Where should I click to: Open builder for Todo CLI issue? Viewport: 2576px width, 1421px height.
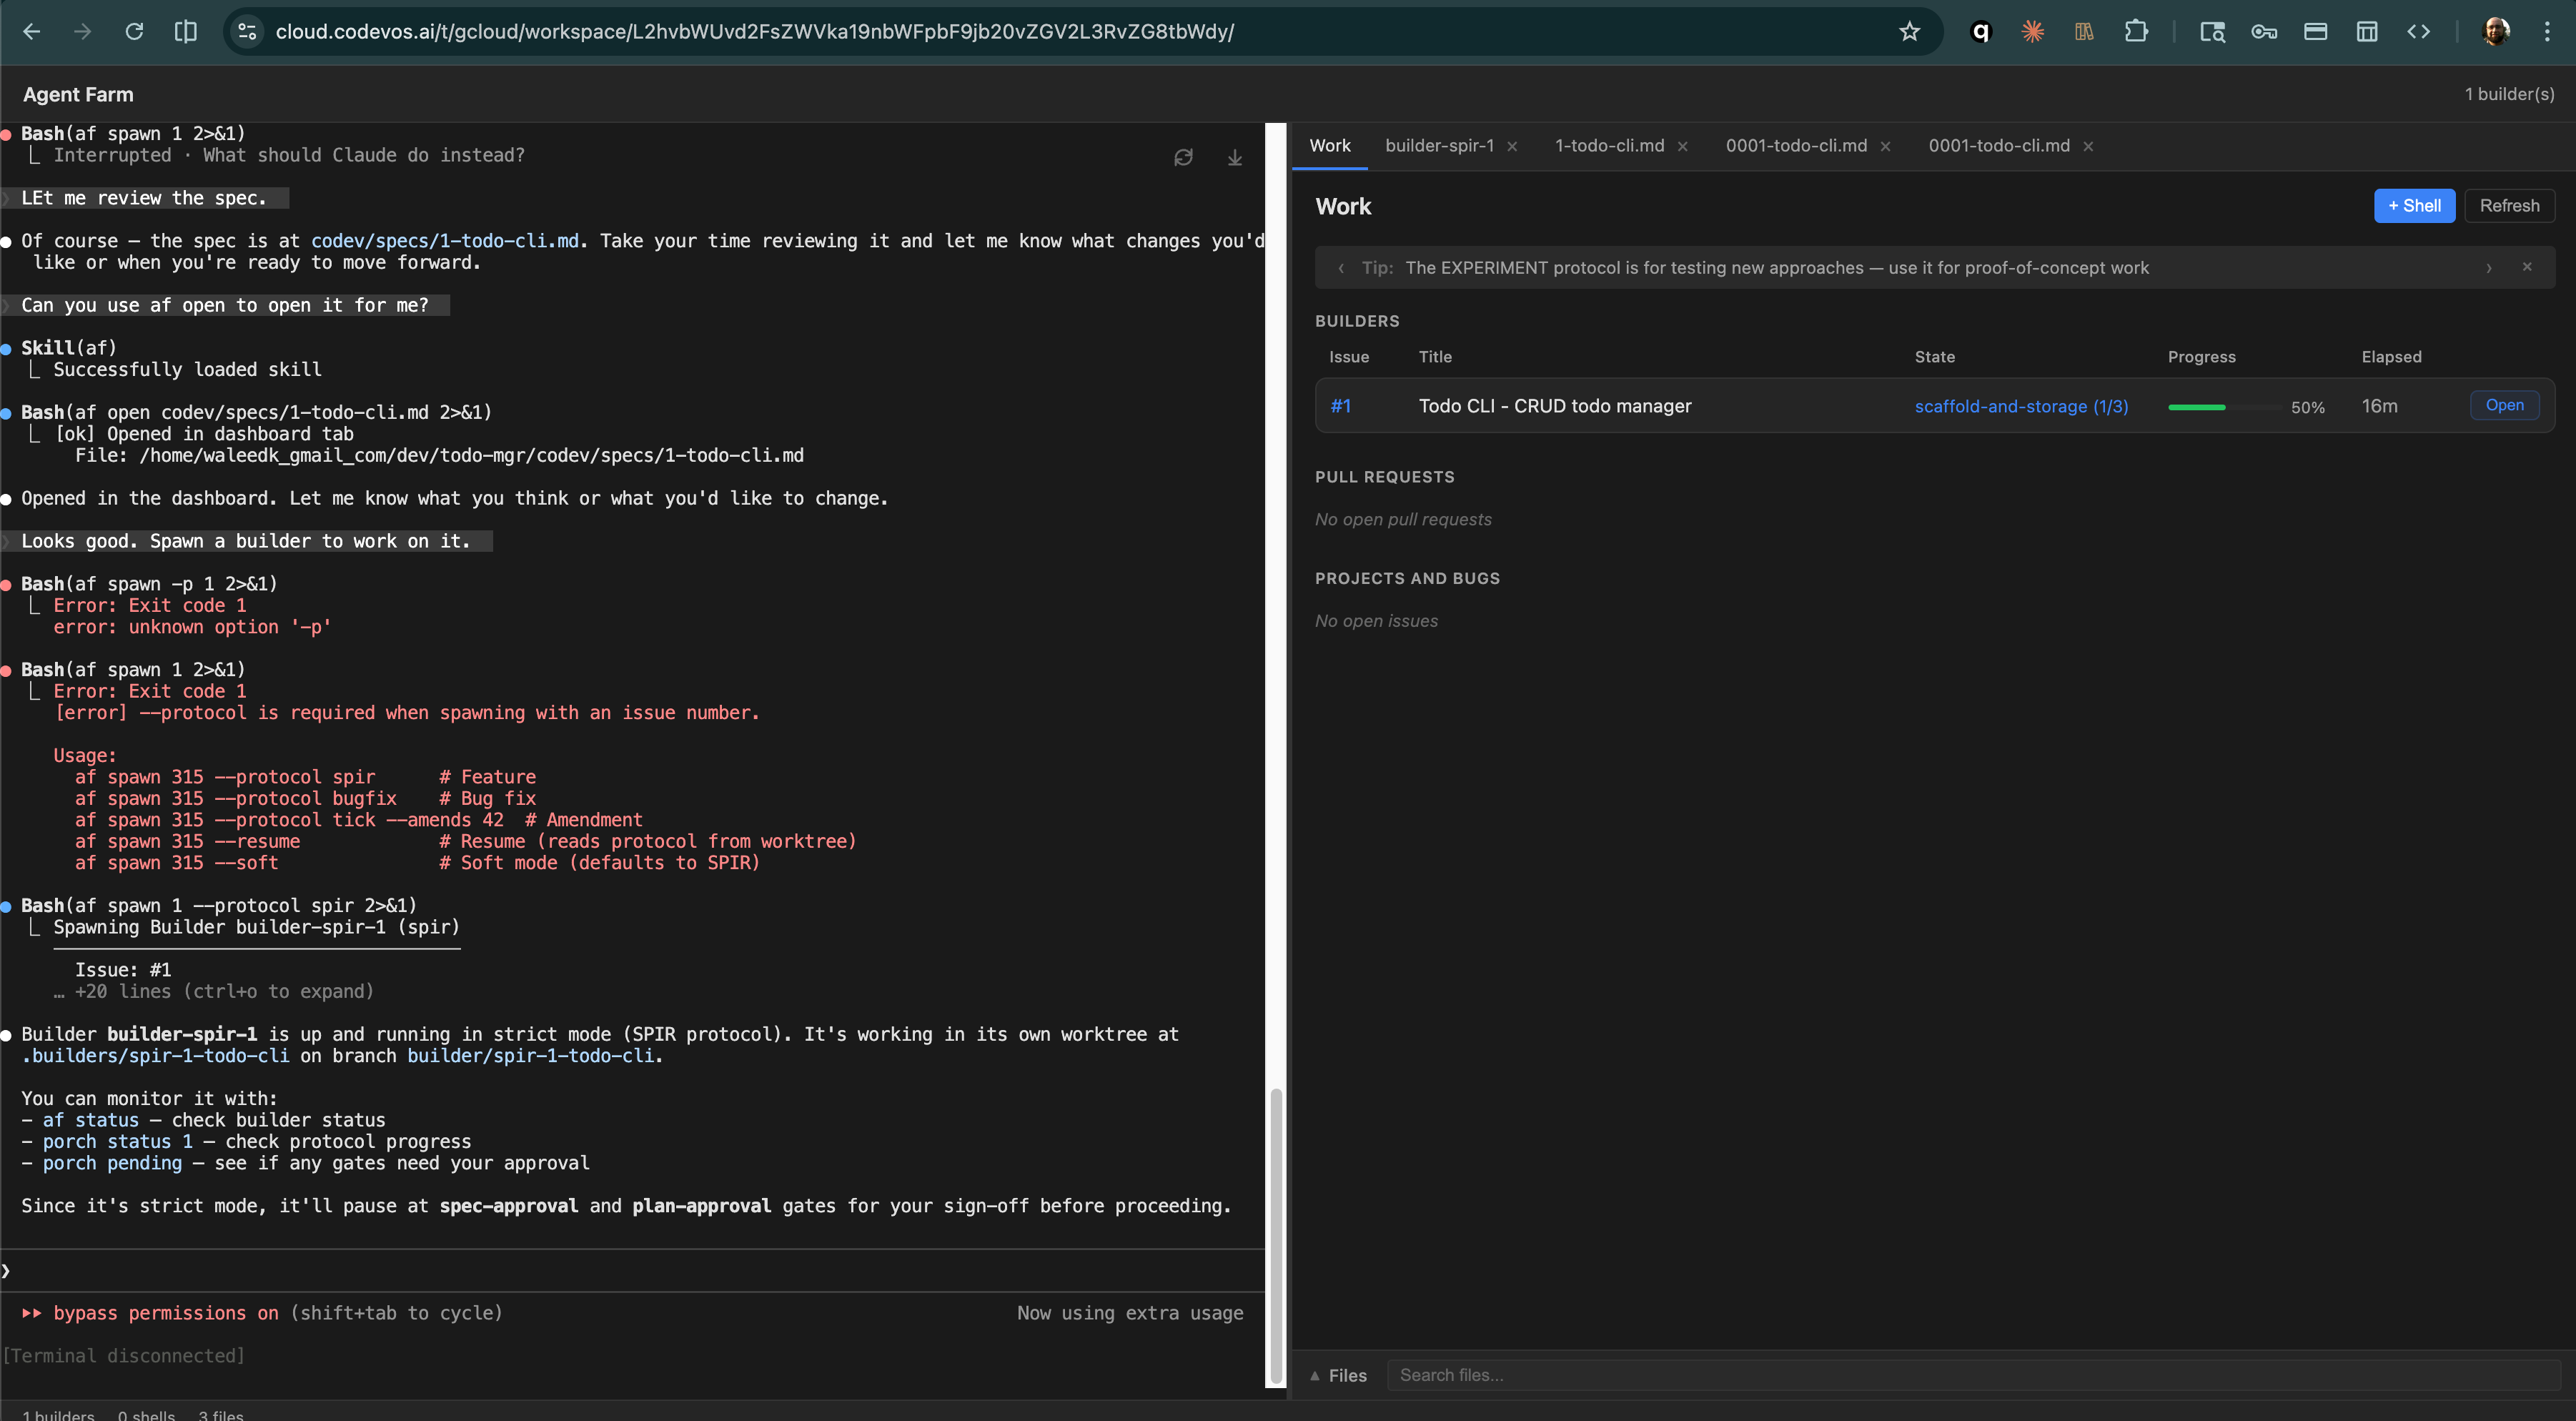point(2504,405)
